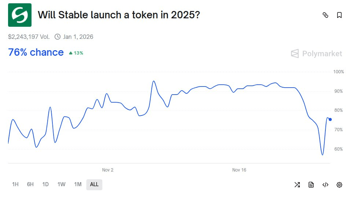350x199 pixels.
Task: Click the 76% chance label
Action: coord(36,52)
